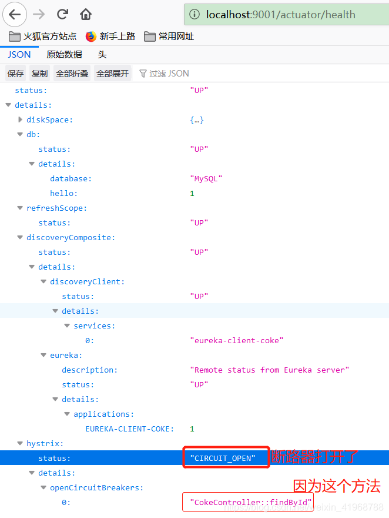Collapse the services node
This screenshot has height=518, width=389.
click(67, 326)
